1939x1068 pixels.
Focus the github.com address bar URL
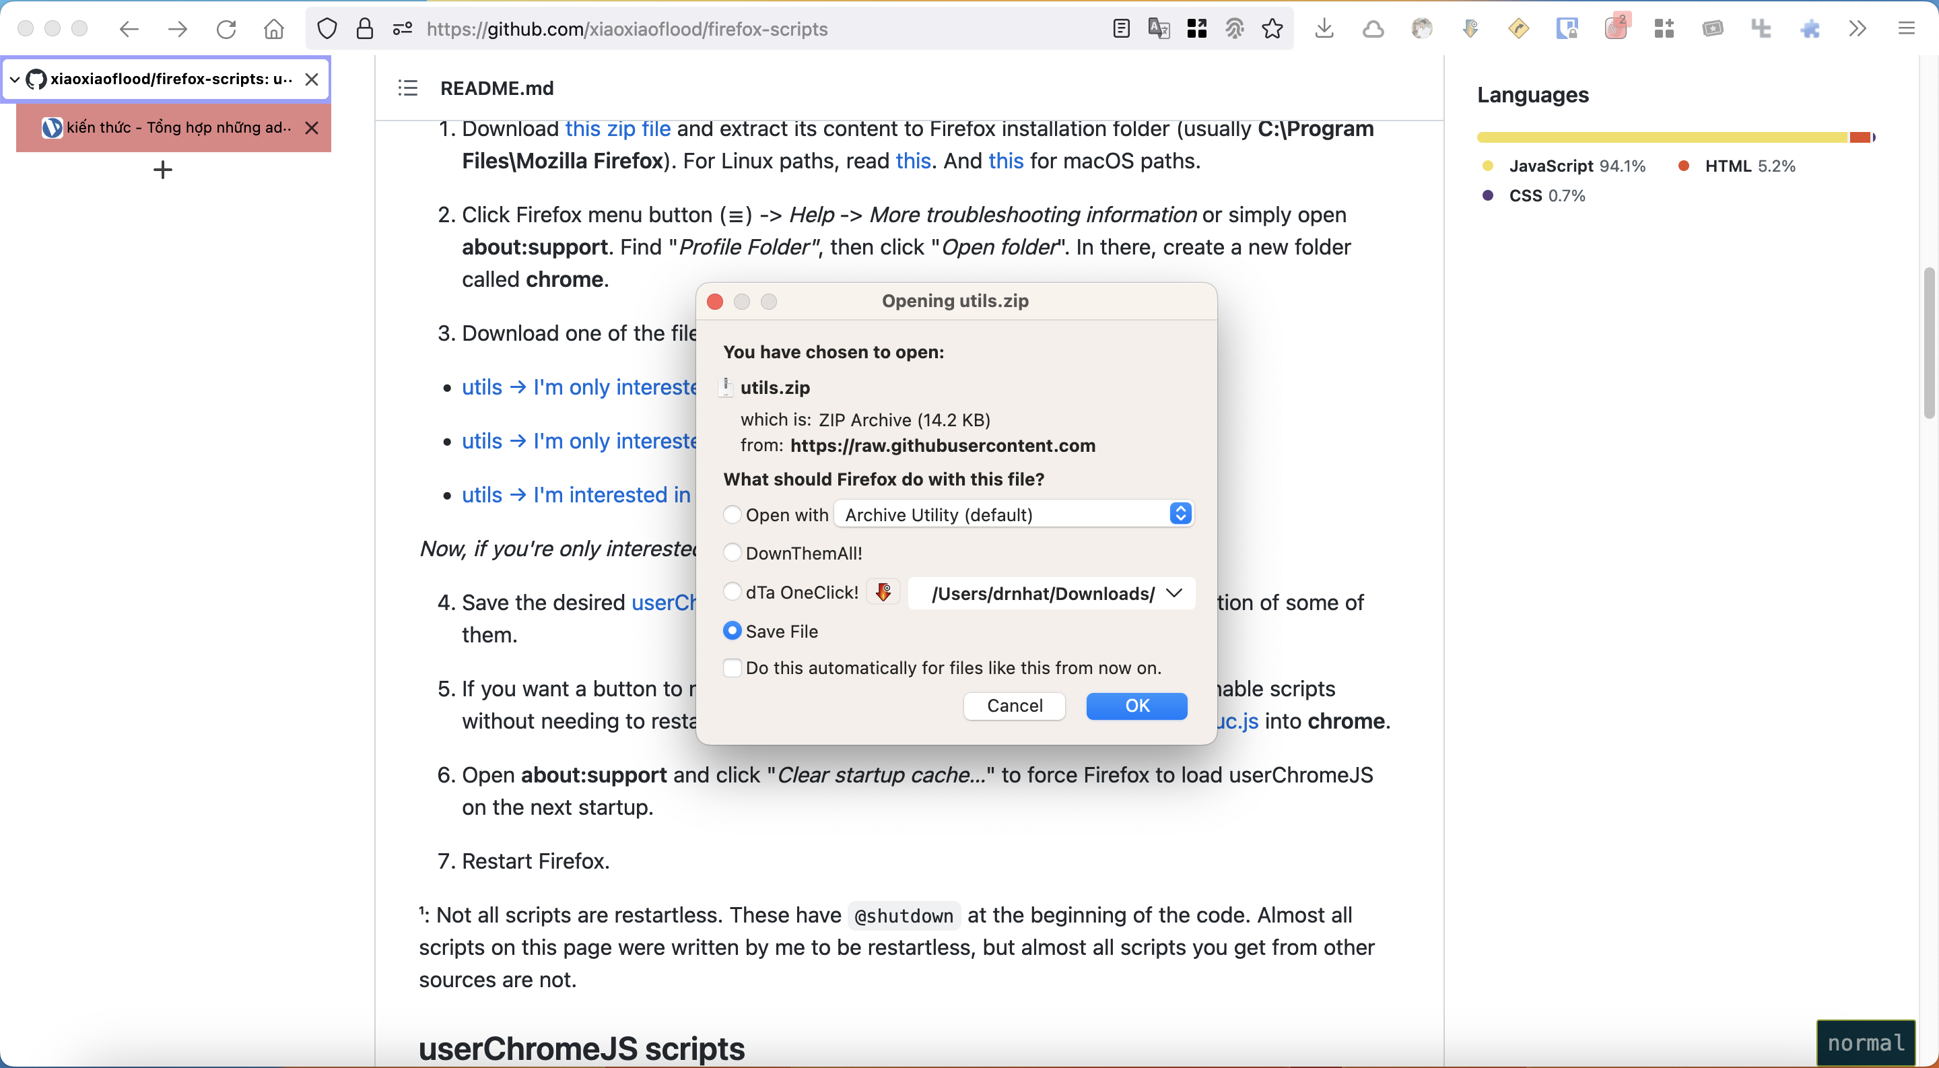627,28
